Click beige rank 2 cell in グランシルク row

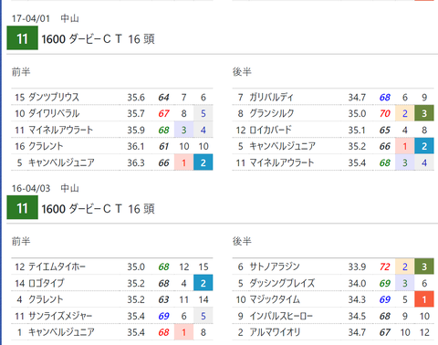tap(405, 113)
